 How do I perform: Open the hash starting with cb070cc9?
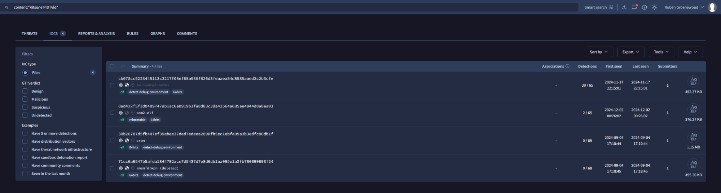(195, 79)
